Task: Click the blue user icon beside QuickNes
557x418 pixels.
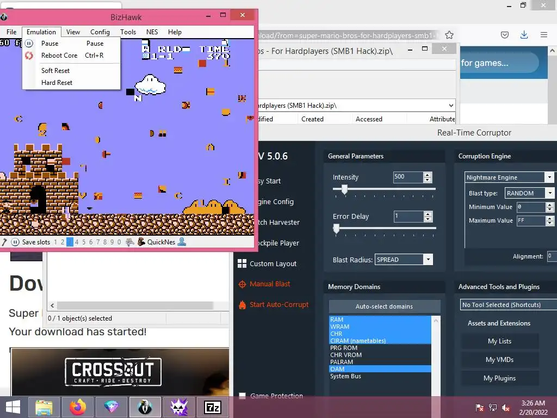Action: (x=182, y=242)
